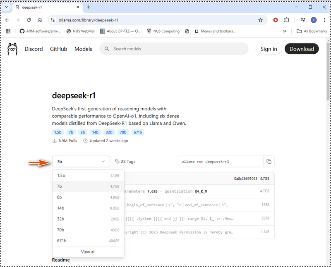Open the DeepSeek license row
The height and width of the screenshot is (267, 331).
(199, 232)
